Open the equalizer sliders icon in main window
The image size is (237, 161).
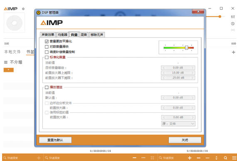(233, 17)
